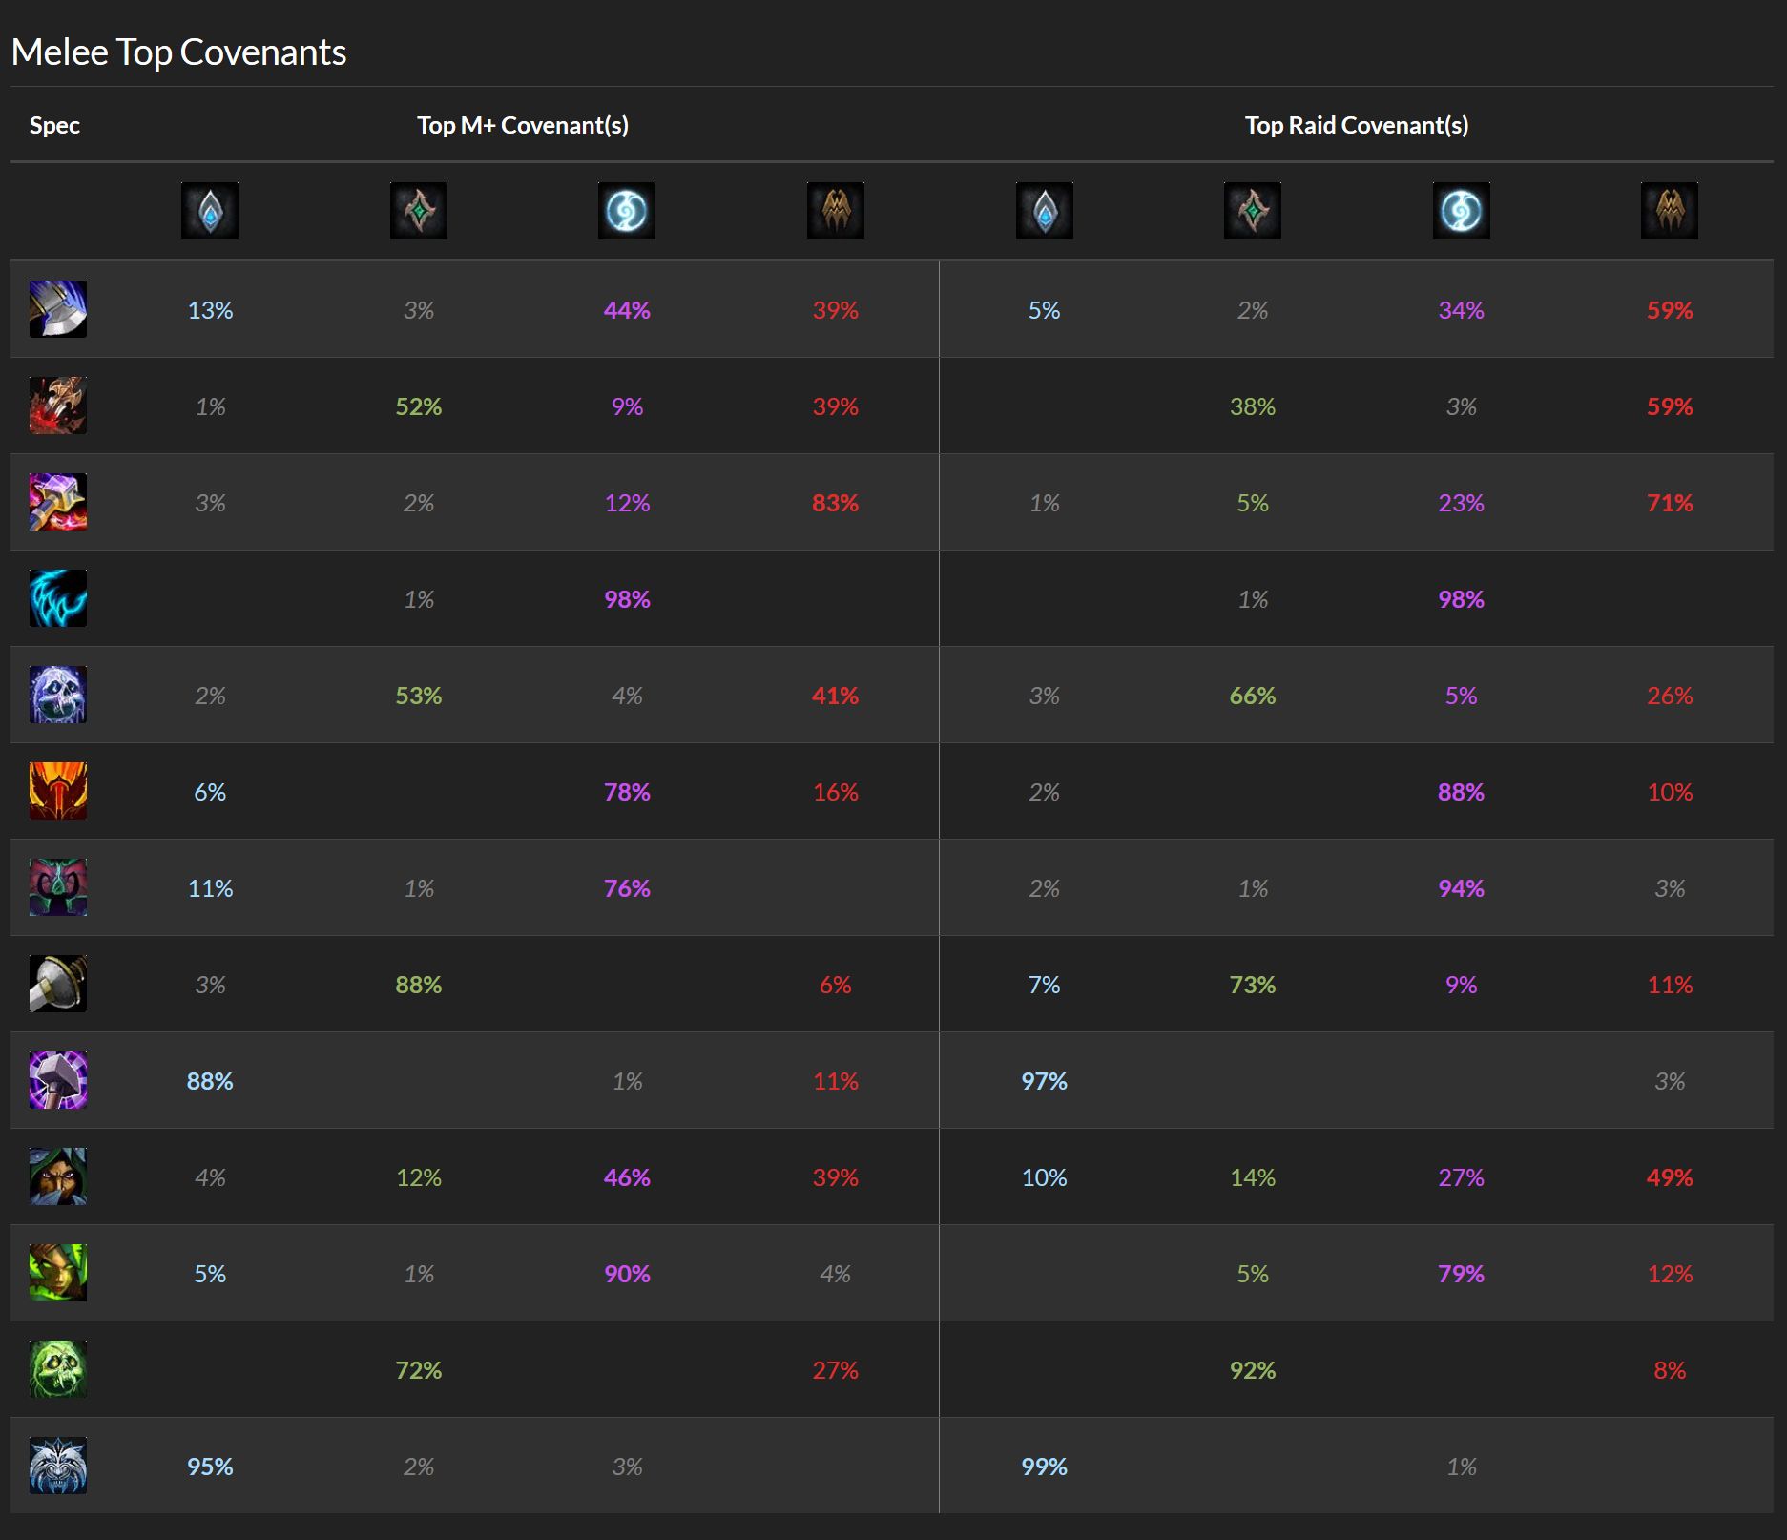Select the Night Fae swirl icon under Top M+
1787x1540 pixels.
627,211
